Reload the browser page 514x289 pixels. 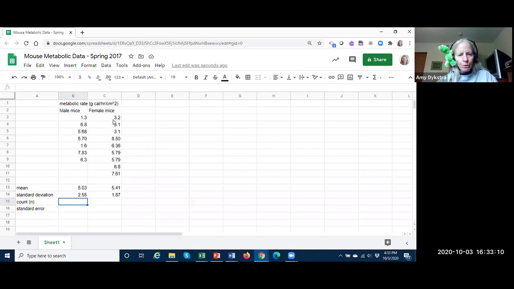26,43
